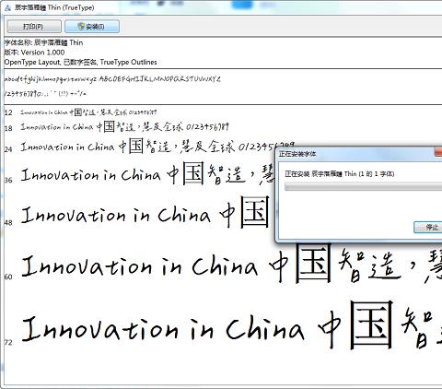This screenshot has height=389, width=442.
Task: Click the Install (安装) button
Action: 92,27
